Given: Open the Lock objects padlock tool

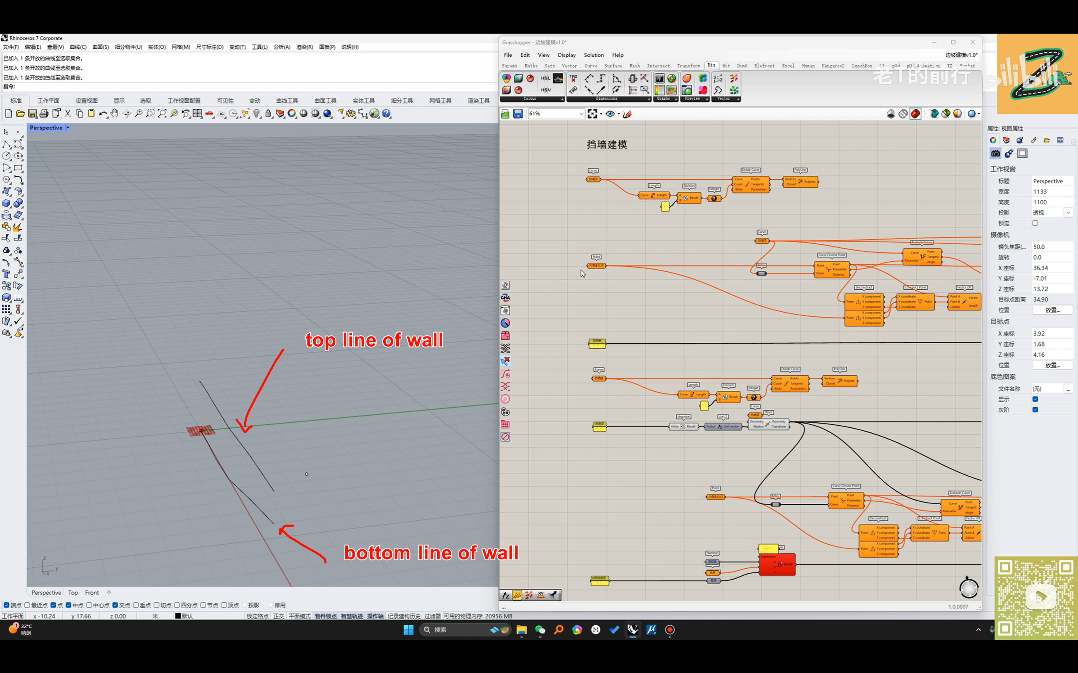Looking at the screenshot, I should [x=268, y=114].
